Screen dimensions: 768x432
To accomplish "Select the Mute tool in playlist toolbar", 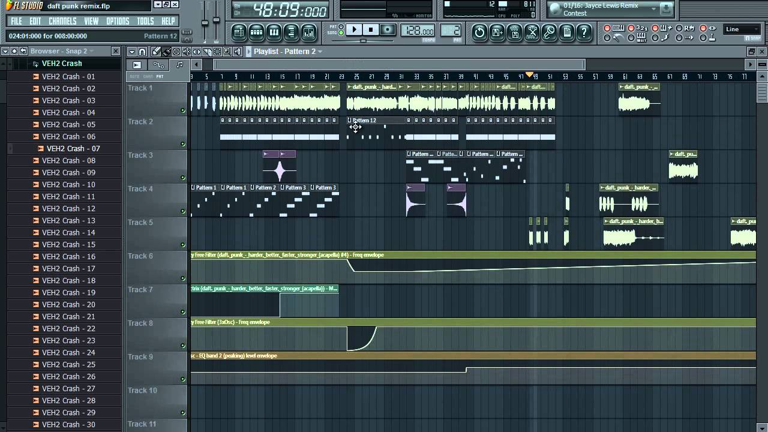I will [x=187, y=52].
